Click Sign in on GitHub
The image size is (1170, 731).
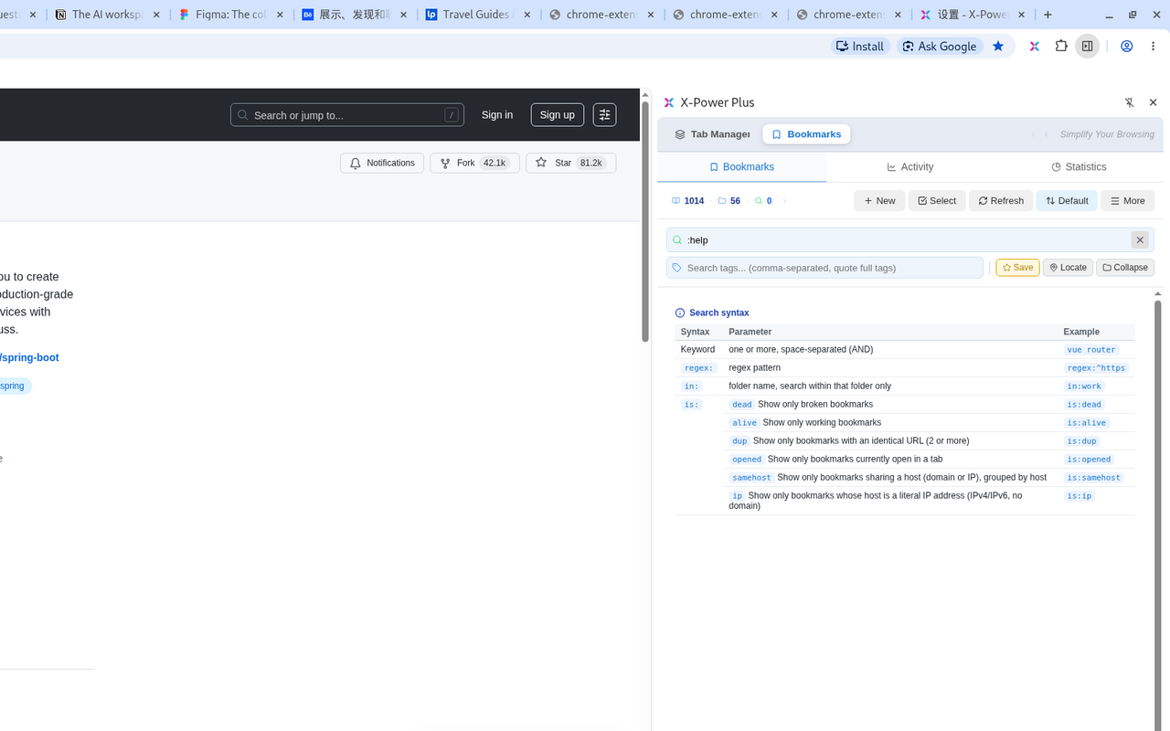click(x=497, y=115)
